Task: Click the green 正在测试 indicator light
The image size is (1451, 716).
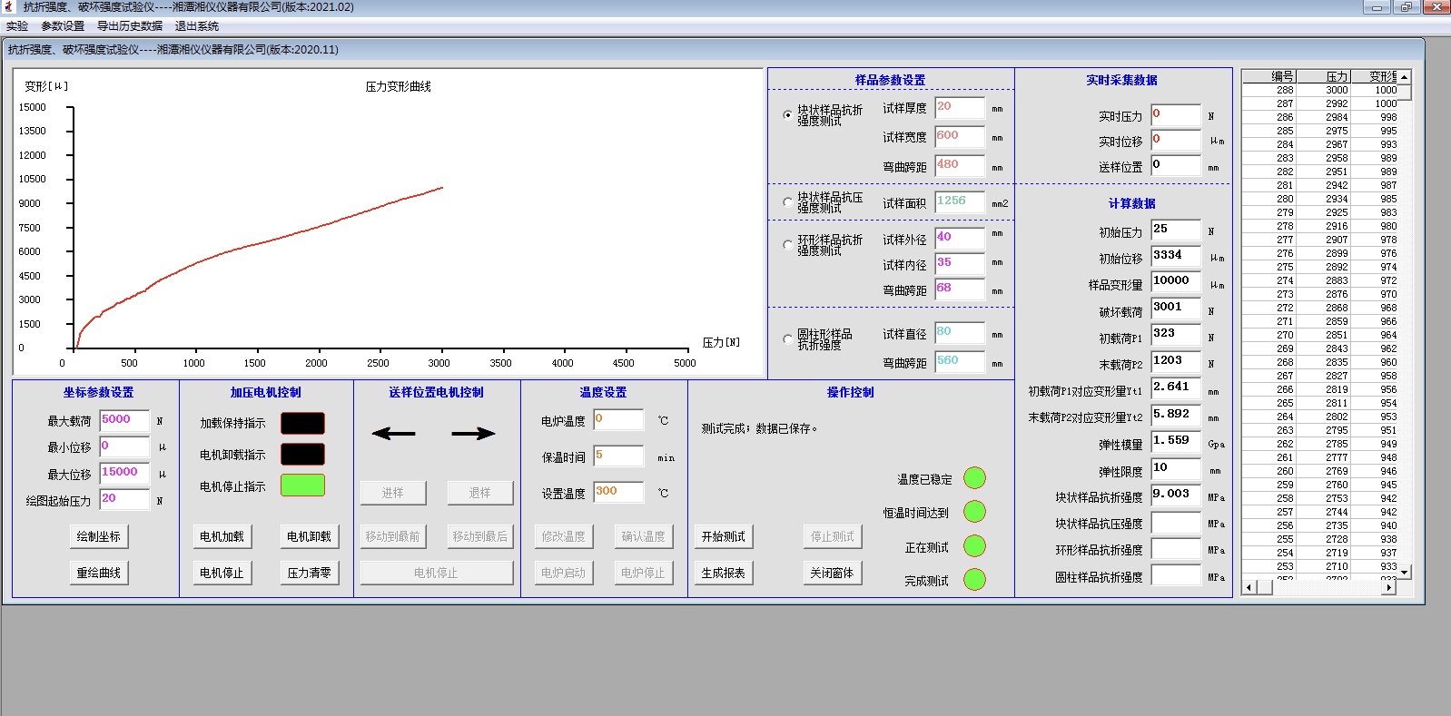Action: [974, 546]
